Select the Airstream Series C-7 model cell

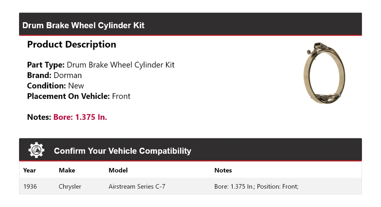(137, 186)
